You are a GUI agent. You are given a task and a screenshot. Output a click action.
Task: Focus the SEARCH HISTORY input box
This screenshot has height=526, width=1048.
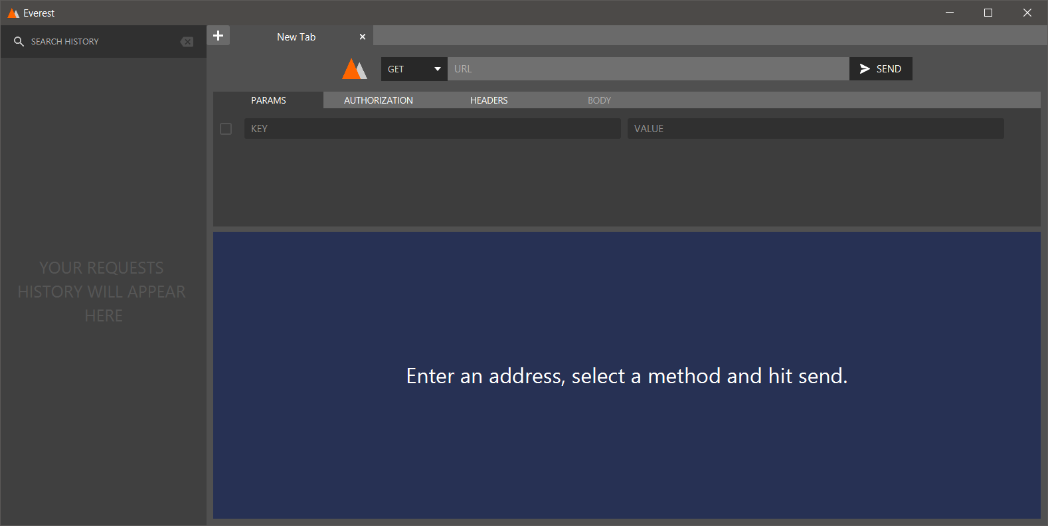click(x=100, y=42)
